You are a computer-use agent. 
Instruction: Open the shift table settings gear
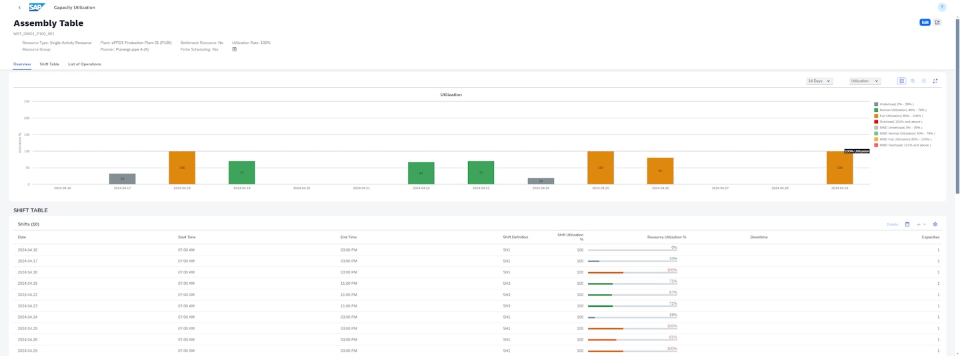pyautogui.click(x=935, y=224)
